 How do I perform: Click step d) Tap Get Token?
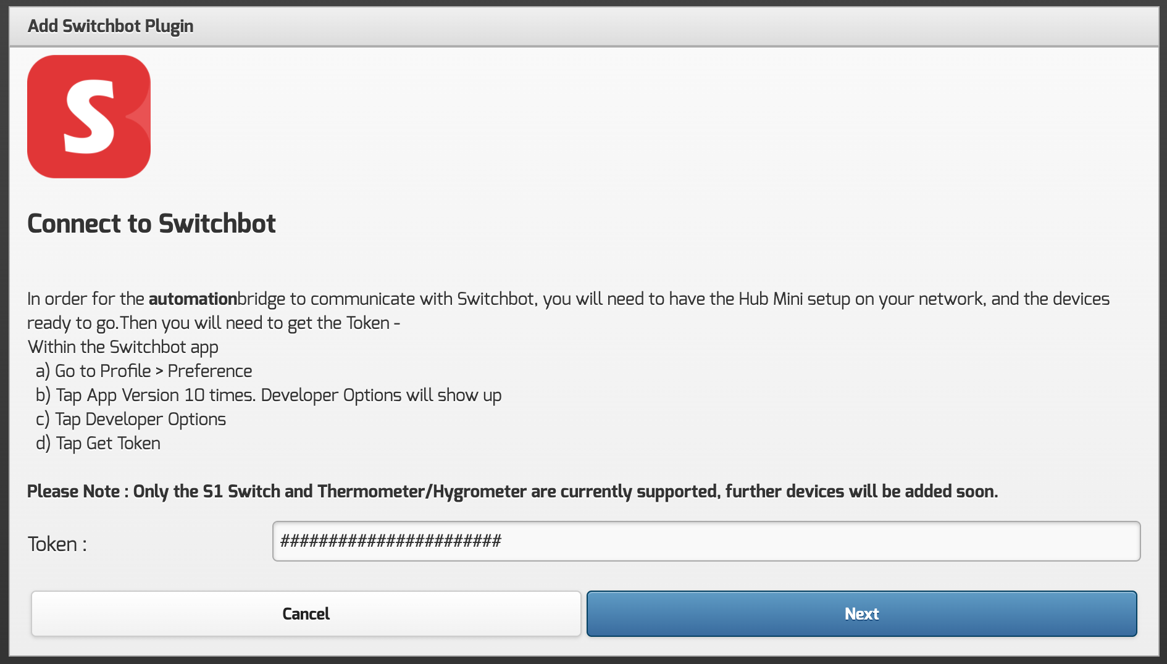(x=98, y=443)
